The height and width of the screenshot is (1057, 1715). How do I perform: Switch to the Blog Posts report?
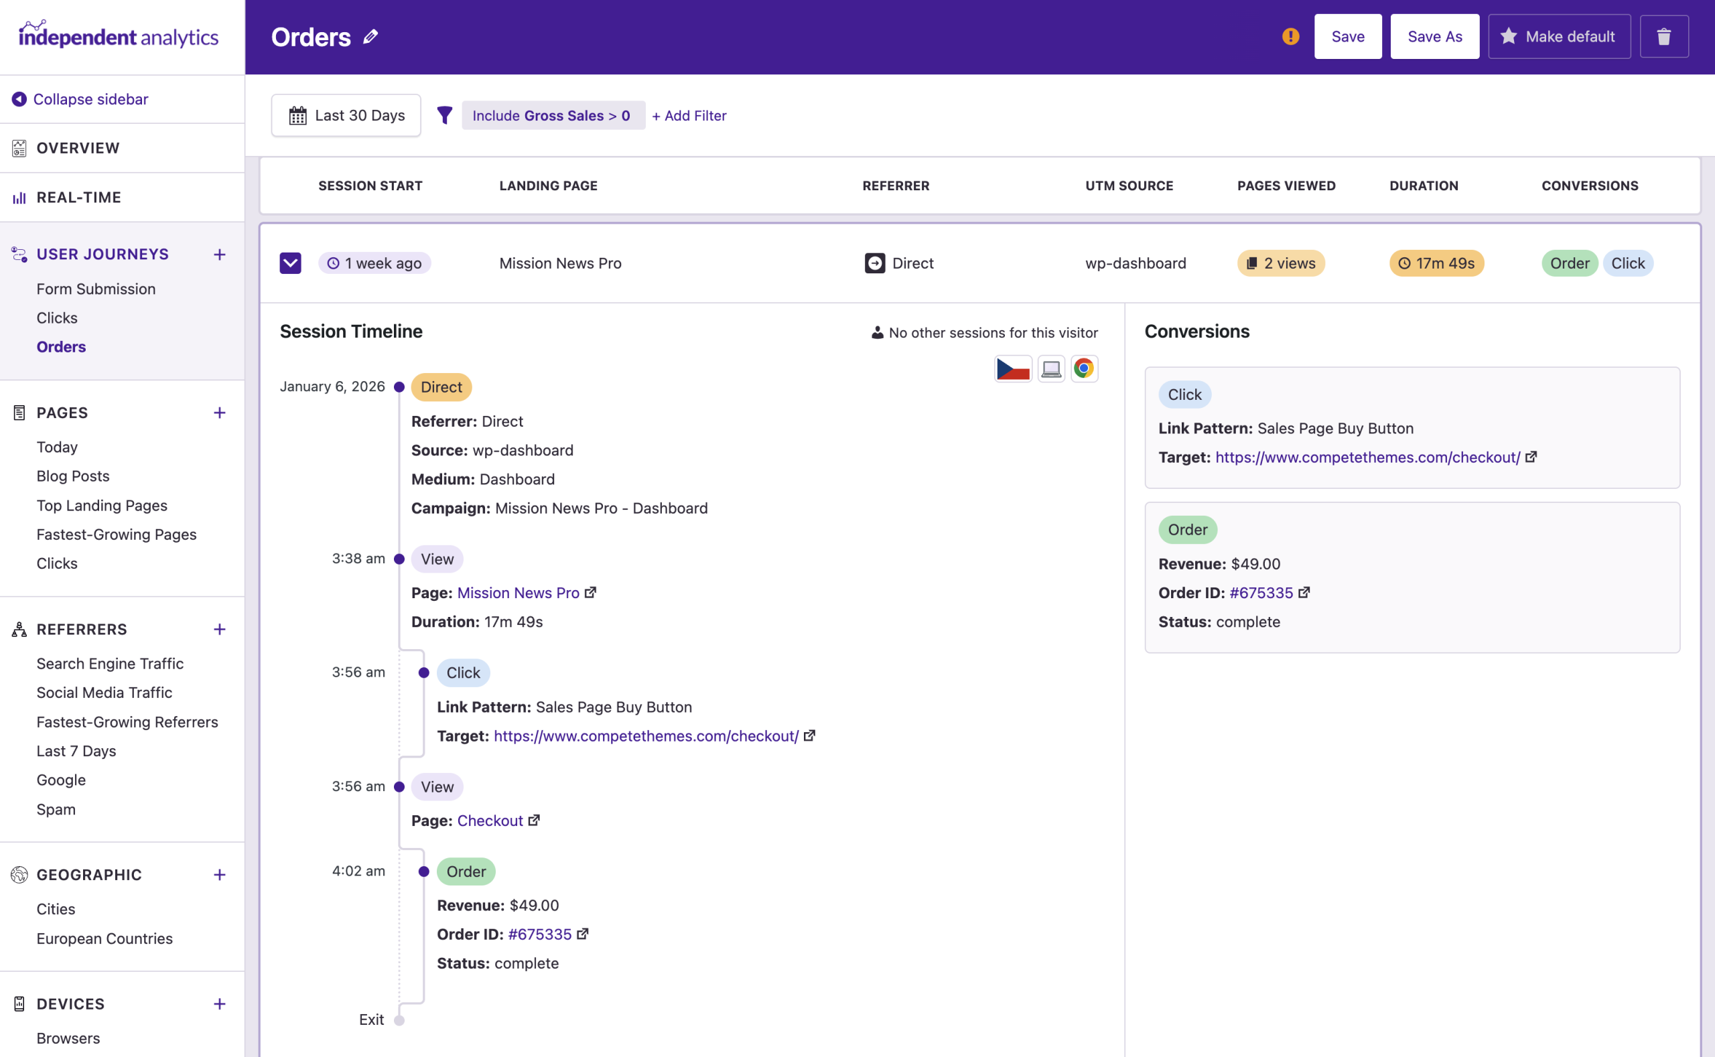point(73,476)
